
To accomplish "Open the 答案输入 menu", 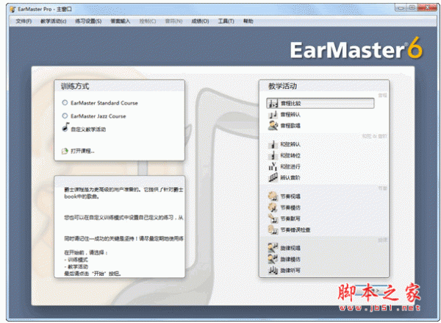I will pyautogui.click(x=121, y=21).
